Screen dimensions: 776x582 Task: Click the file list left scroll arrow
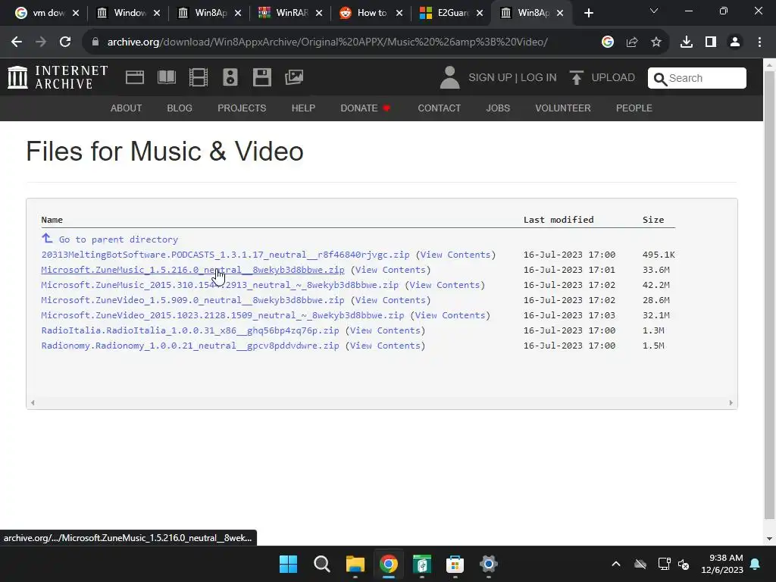(33, 403)
